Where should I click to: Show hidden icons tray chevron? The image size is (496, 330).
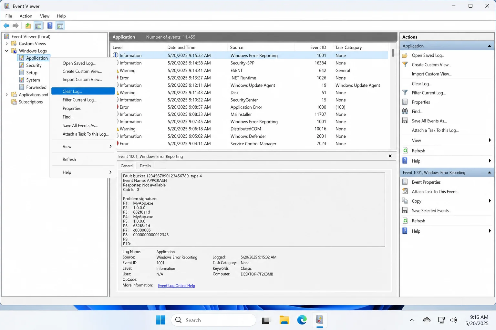[412, 320]
